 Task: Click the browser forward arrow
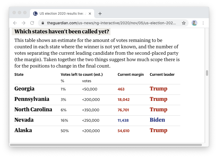click(x=24, y=23)
